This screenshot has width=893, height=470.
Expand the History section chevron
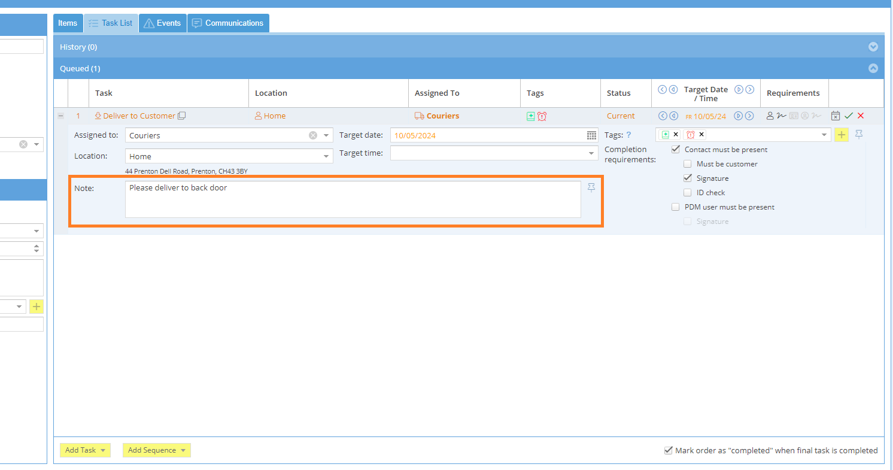pos(873,47)
